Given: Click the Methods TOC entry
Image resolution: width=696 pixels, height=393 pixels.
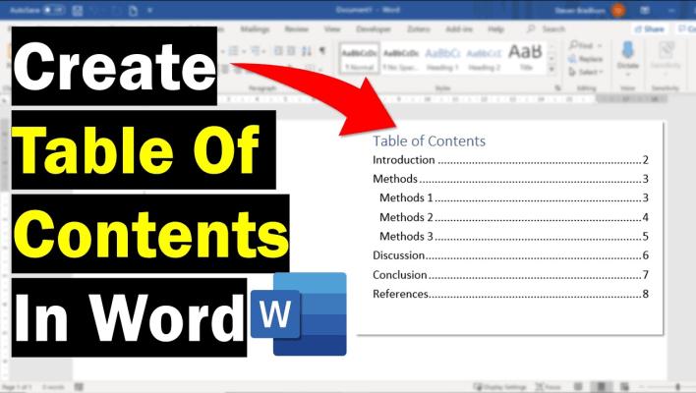Looking at the screenshot, I should click(510, 179).
